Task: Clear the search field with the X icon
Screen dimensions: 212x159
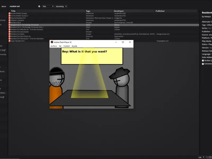Action: [39, 6]
